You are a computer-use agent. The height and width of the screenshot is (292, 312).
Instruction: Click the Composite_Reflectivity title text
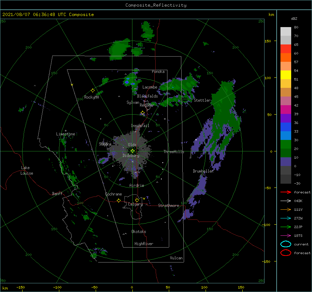coord(156,5)
